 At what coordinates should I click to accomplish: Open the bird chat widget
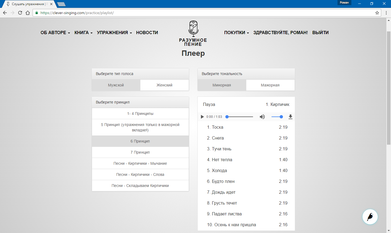coord(370,217)
